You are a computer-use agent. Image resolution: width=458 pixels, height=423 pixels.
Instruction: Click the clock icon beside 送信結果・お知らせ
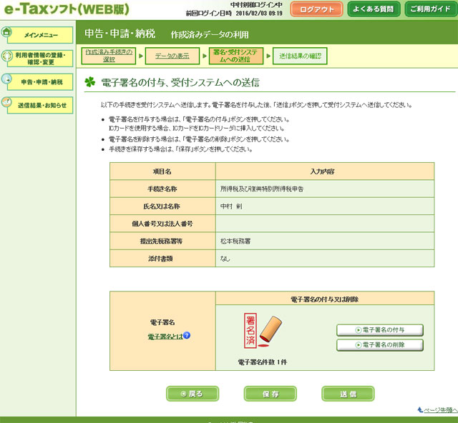(6, 104)
